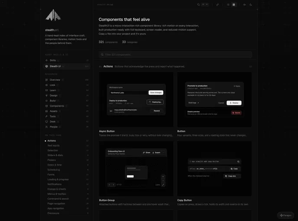The width and height of the screenshot is (298, 221).
Task: Click the Desk monitor icon in sidebar
Action: 47,122
